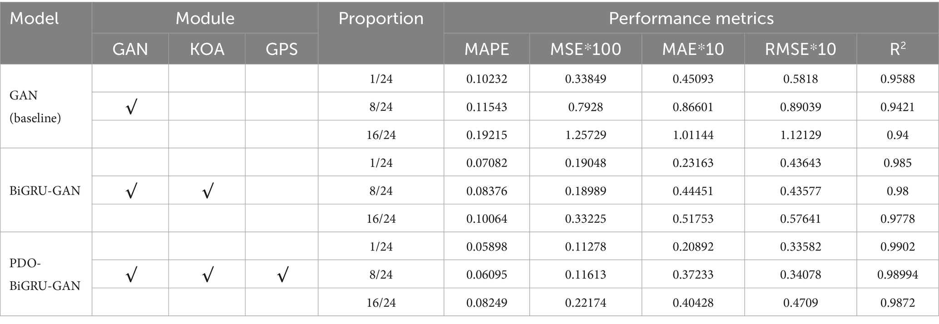939x324 pixels.
Task: Select the MAE*10 column header
Action: pos(693,49)
